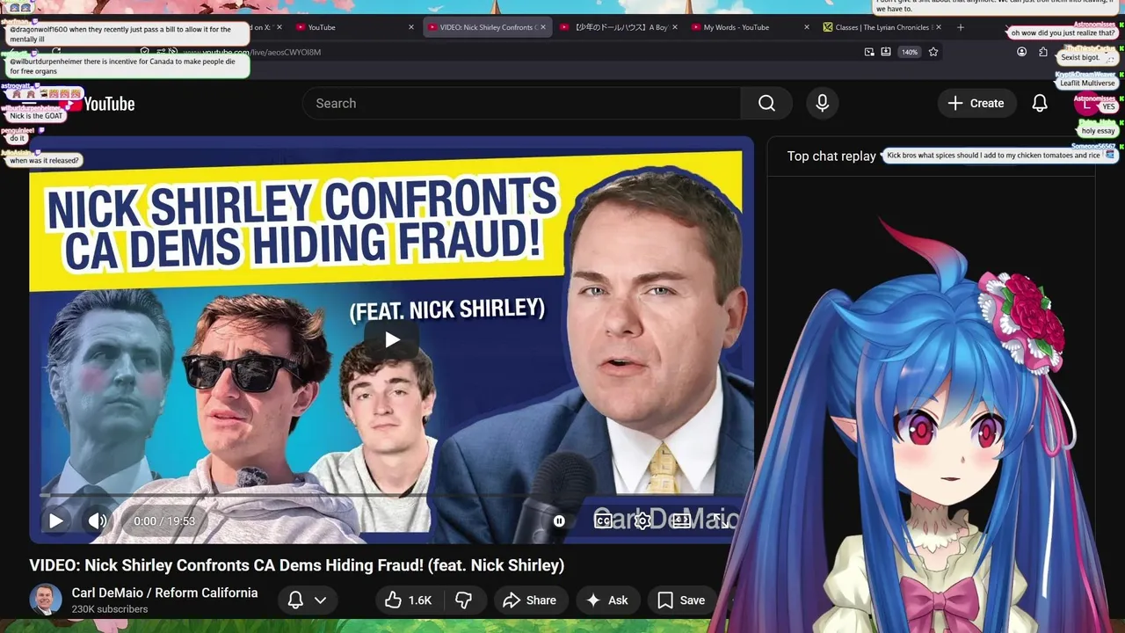Click the 'Leaflit Multiverse' chat message

[1086, 83]
